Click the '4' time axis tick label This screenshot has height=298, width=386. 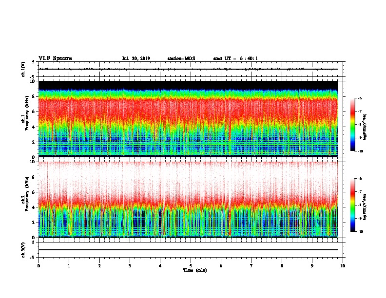click(x=160, y=266)
